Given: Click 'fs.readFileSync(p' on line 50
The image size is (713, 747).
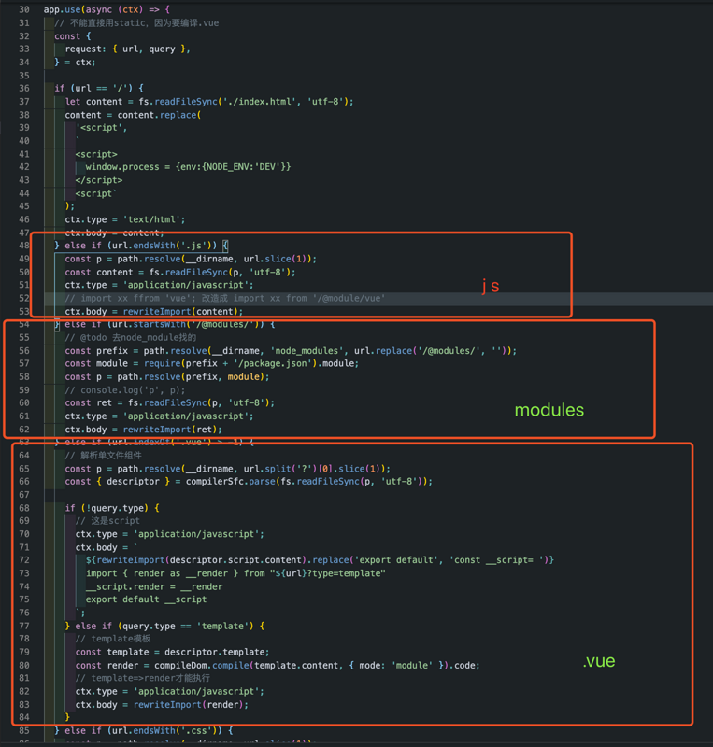Looking at the screenshot, I should point(192,272).
